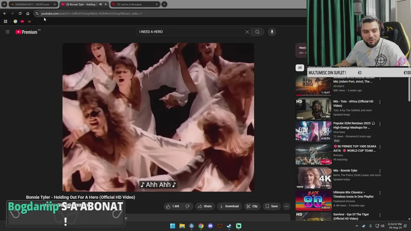Open the FACEIT bookmark icon
411x231 pixels.
[29, 21]
